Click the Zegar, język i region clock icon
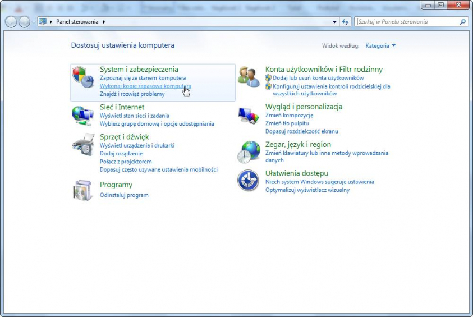The image size is (473, 317). [249, 151]
